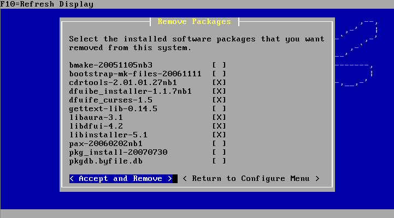Check the pkgdb.byfile.db checkbox

219,161
